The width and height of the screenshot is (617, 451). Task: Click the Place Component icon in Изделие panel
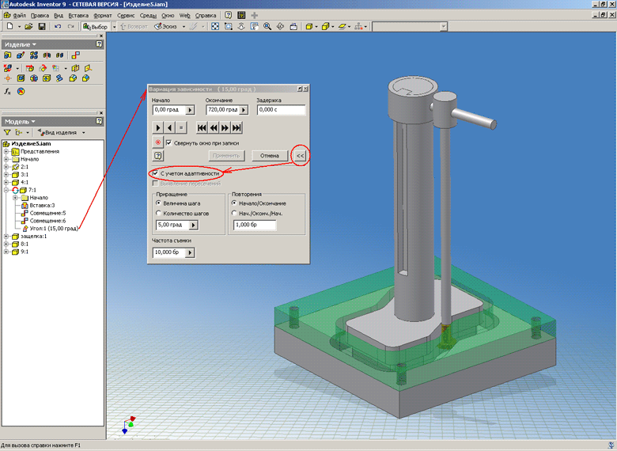tap(7, 55)
